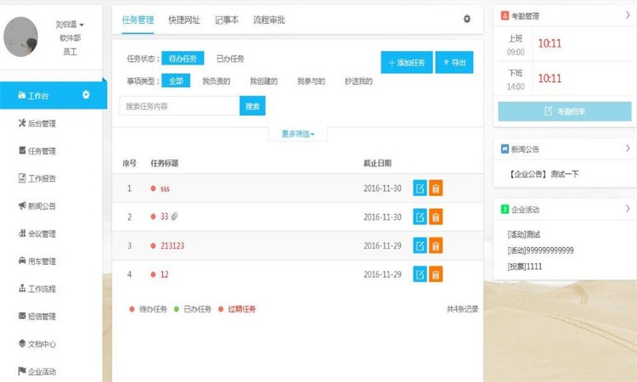The image size is (637, 382).
Task: Expand 更多筛选 filter options
Action: click(298, 134)
